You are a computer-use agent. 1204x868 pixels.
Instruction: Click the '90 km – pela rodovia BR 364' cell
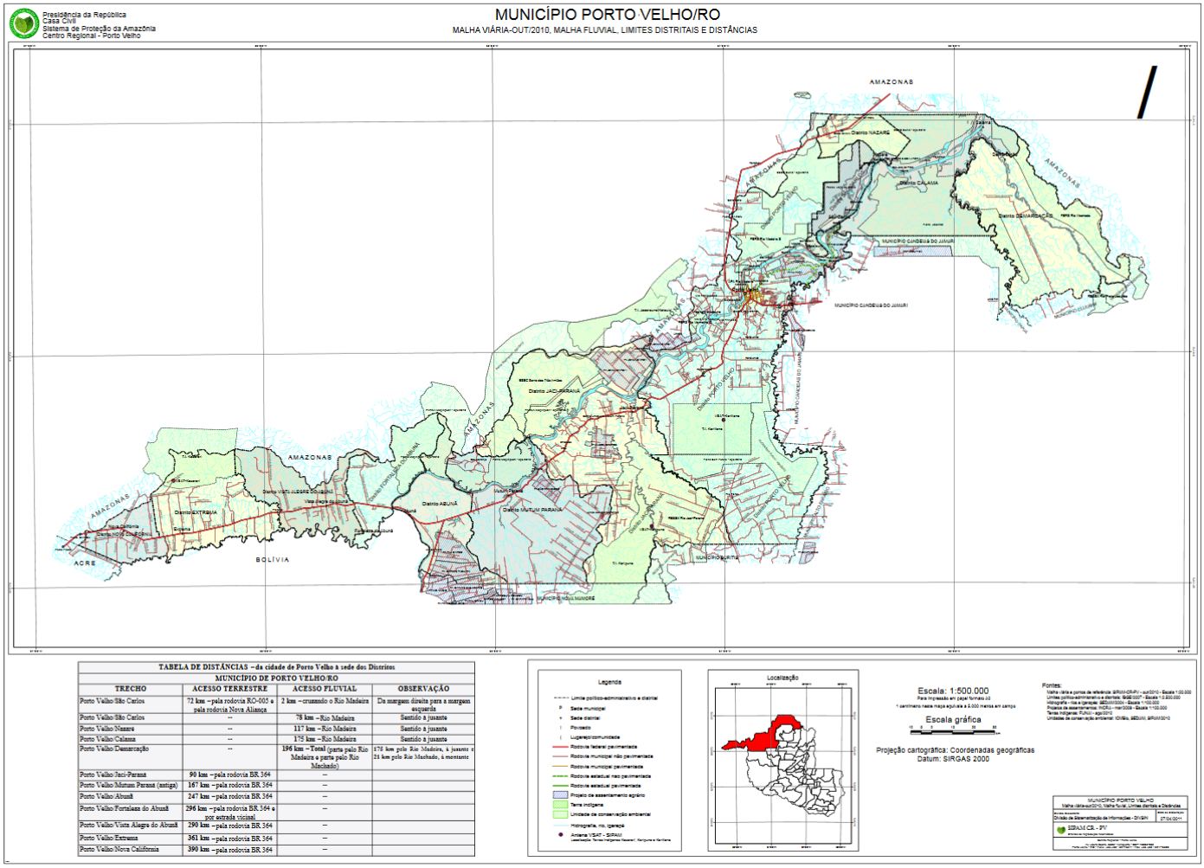(230, 775)
